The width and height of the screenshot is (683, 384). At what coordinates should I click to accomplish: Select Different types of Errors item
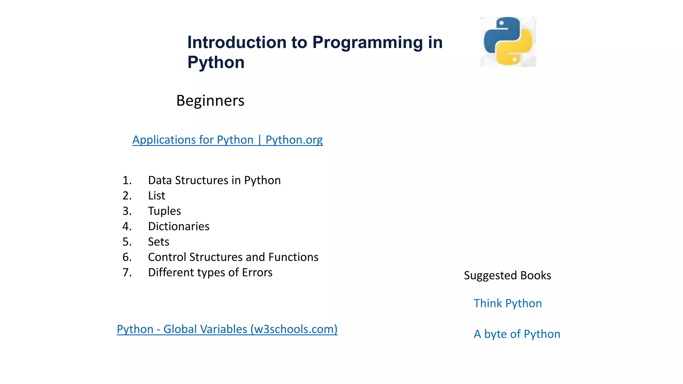(x=210, y=272)
